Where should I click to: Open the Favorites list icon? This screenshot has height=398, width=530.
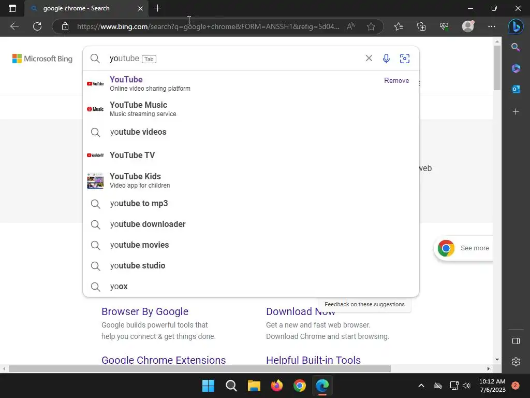(399, 26)
